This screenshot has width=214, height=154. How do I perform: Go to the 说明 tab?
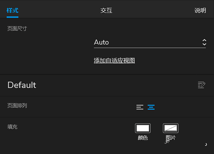200,11
